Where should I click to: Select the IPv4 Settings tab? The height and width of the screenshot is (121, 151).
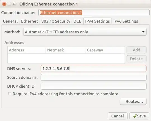[98, 21]
